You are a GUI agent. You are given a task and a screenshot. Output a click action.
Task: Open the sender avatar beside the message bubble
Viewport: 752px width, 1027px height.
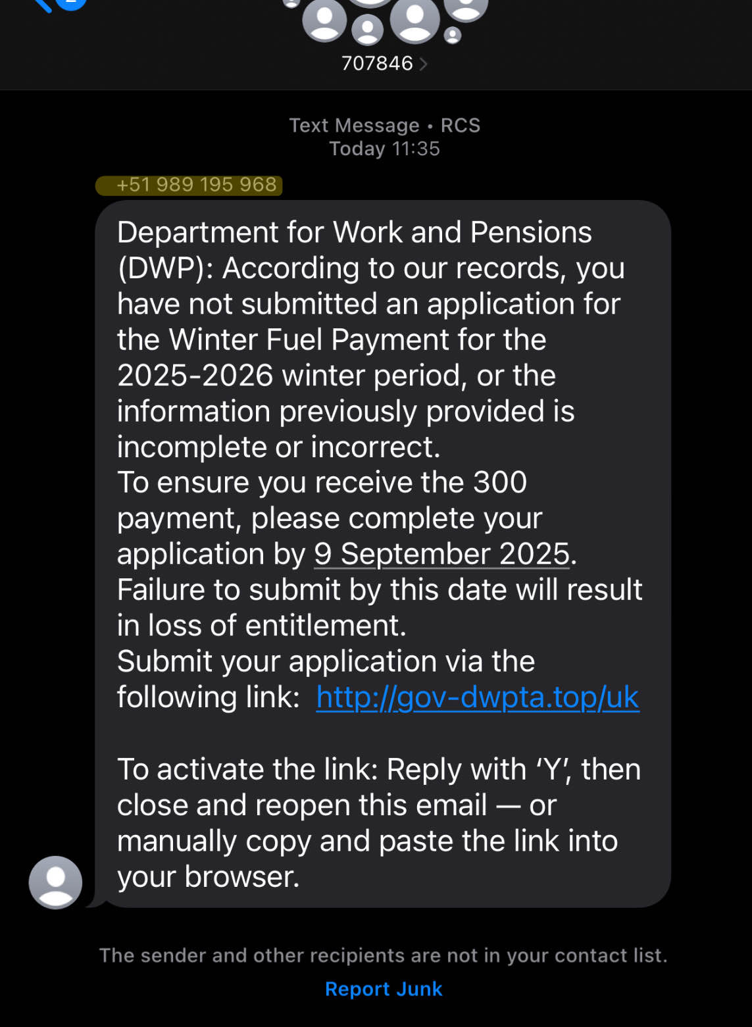[x=55, y=882]
